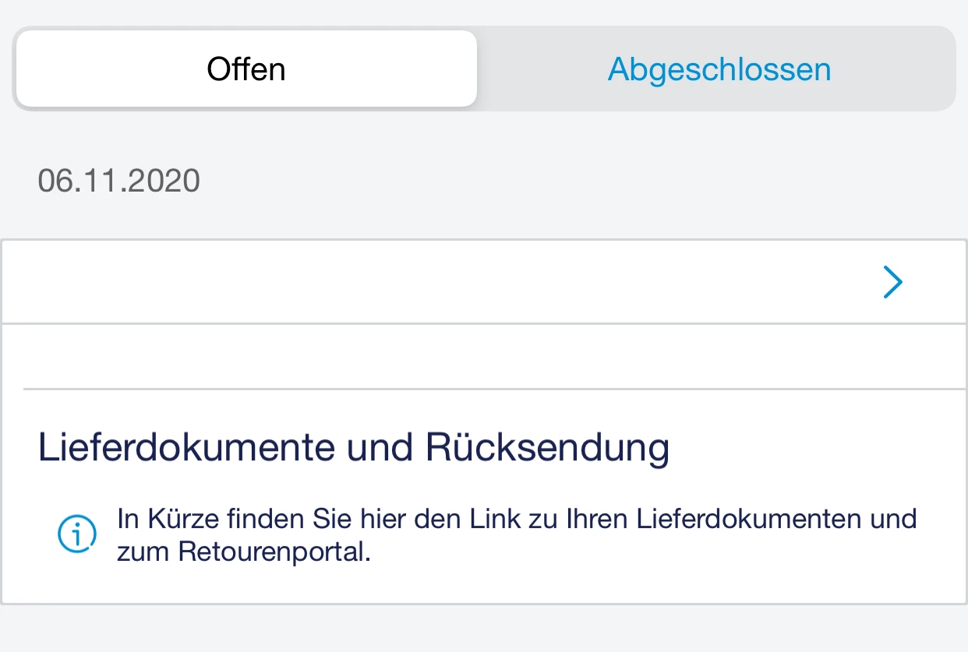Select the date label 06.11.2020
Image resolution: width=968 pixels, height=652 pixels.
click(119, 180)
